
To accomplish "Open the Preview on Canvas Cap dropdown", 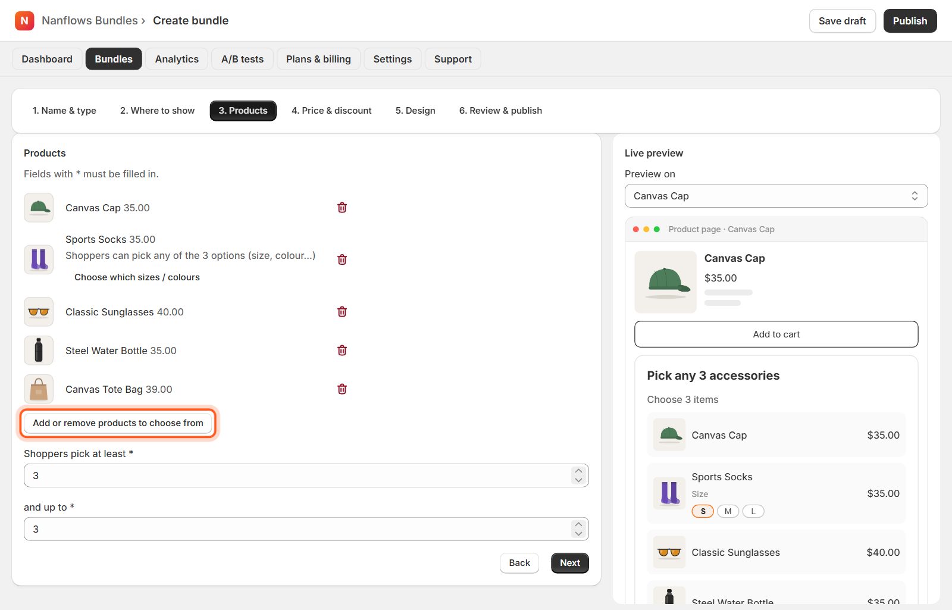I will [x=776, y=196].
